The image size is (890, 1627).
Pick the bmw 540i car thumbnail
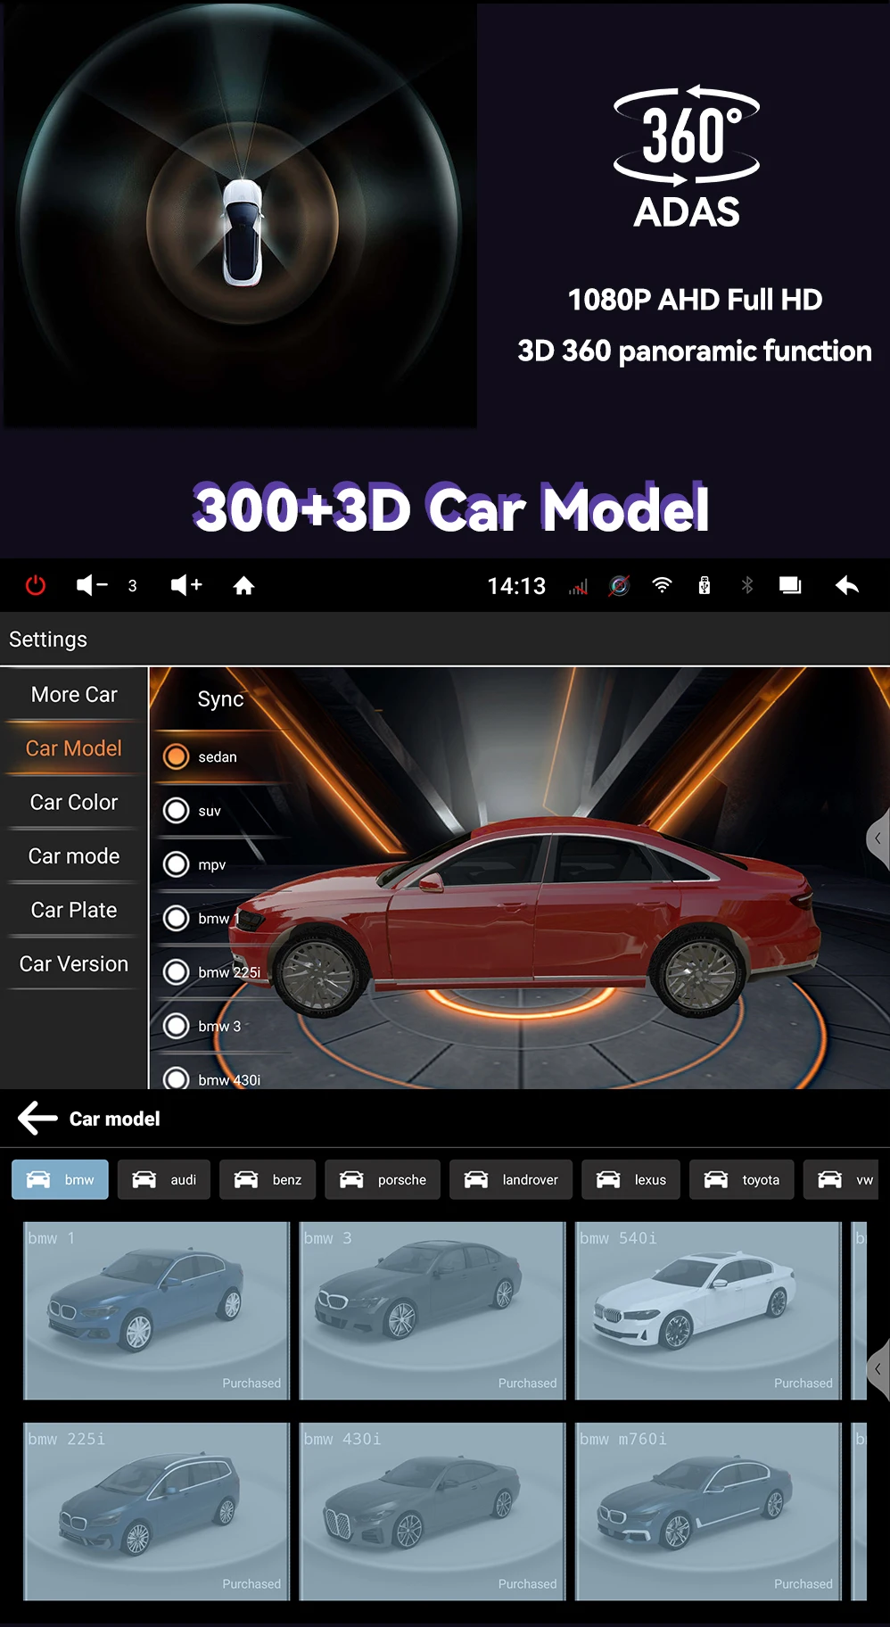(x=708, y=1310)
